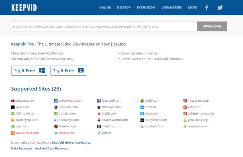Click the Funny or Die site icon

[x=142, y=120]
